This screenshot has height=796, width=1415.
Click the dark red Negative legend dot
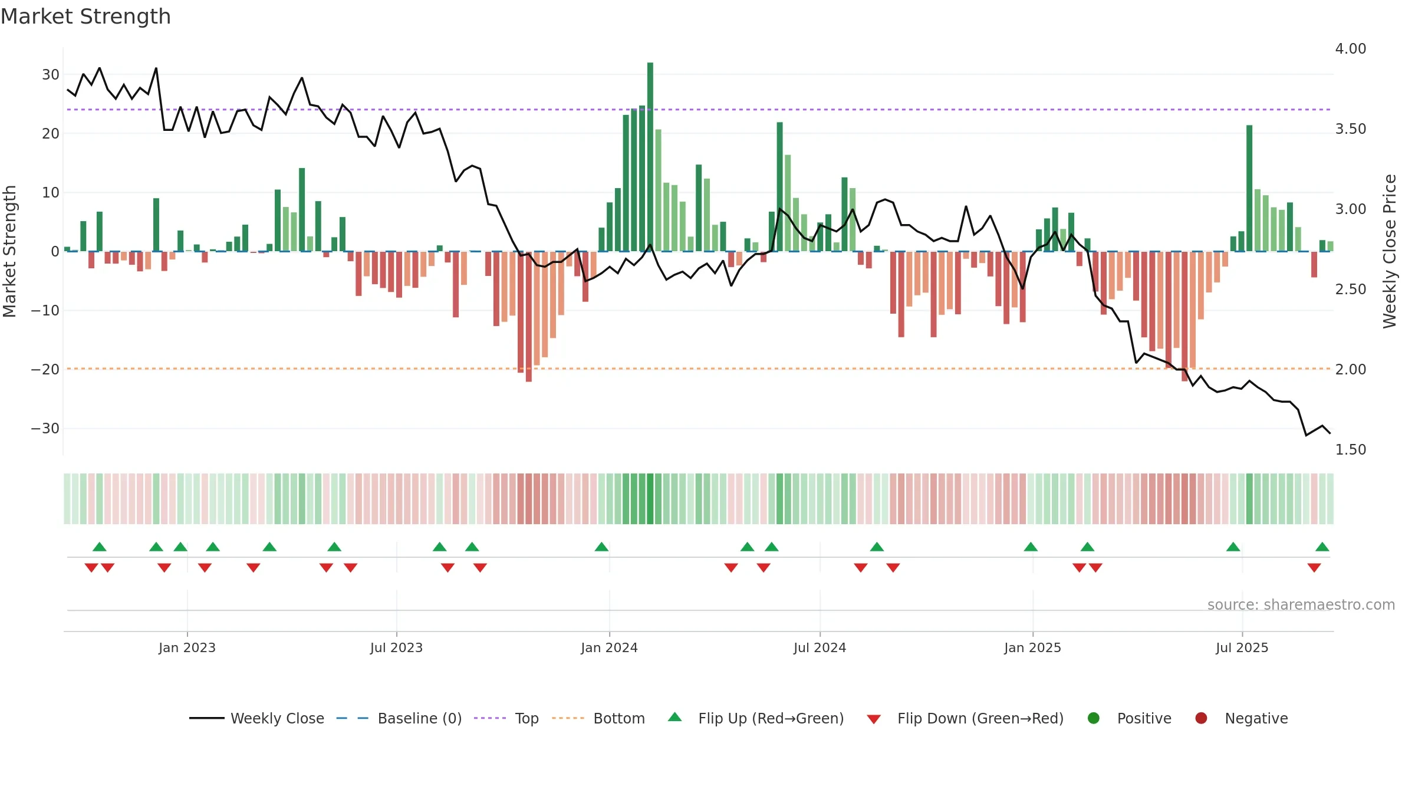pyautogui.click(x=1201, y=718)
